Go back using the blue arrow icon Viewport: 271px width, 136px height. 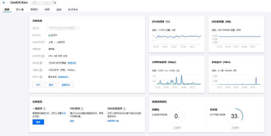click(x=4, y=3)
